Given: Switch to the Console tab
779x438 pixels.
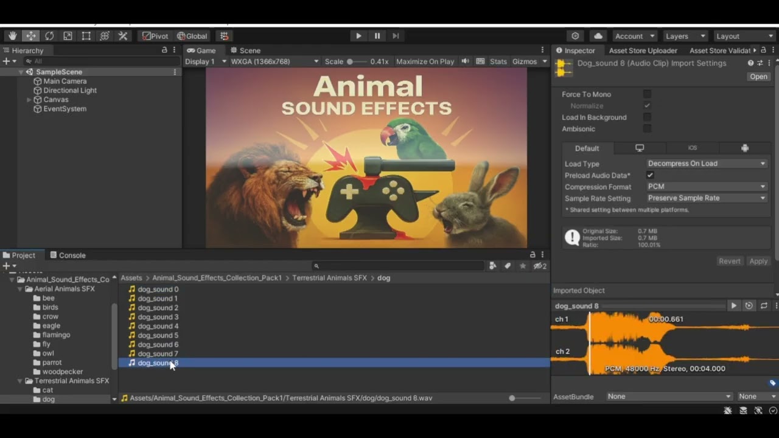Looking at the screenshot, I should point(68,255).
